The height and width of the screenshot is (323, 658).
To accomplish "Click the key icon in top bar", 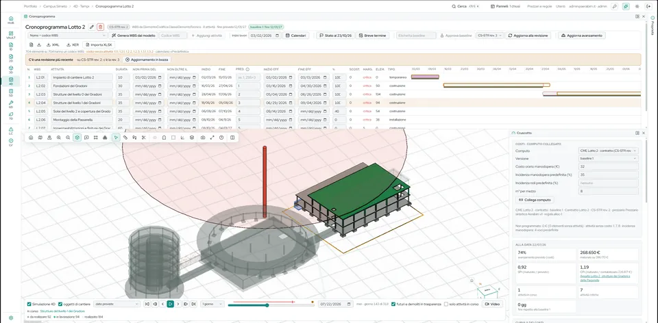I will pyautogui.click(x=614, y=6).
